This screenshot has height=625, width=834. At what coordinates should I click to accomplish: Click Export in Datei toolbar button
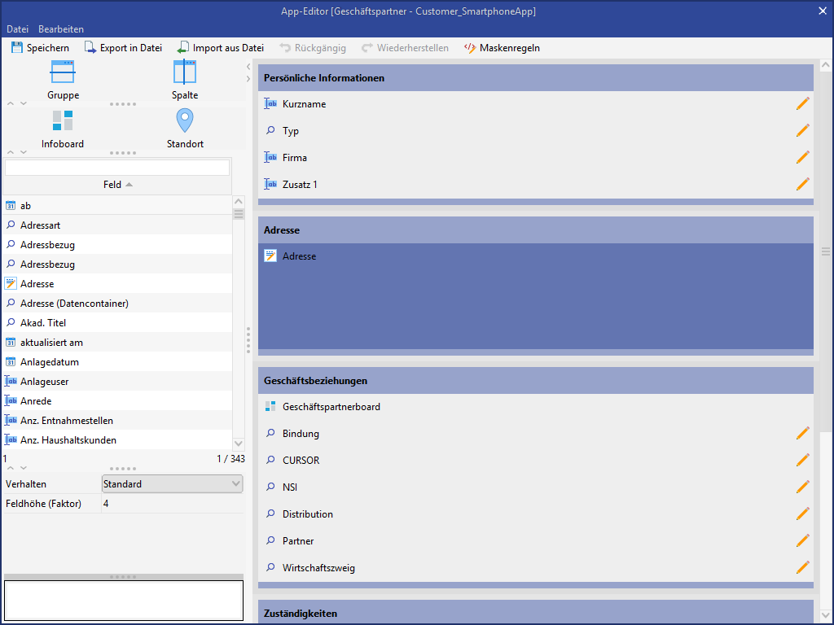(123, 48)
